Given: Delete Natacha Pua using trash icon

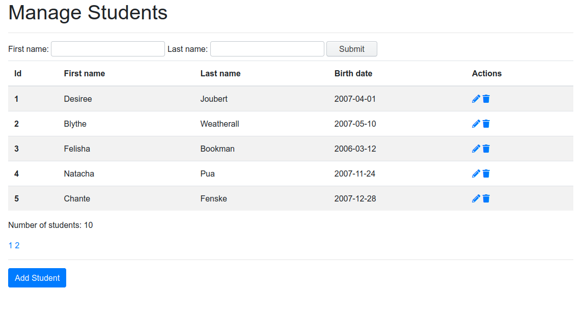Looking at the screenshot, I should click(x=486, y=174).
